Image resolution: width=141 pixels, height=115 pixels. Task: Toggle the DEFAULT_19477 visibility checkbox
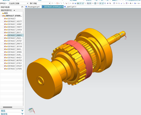[x=5, y=27]
